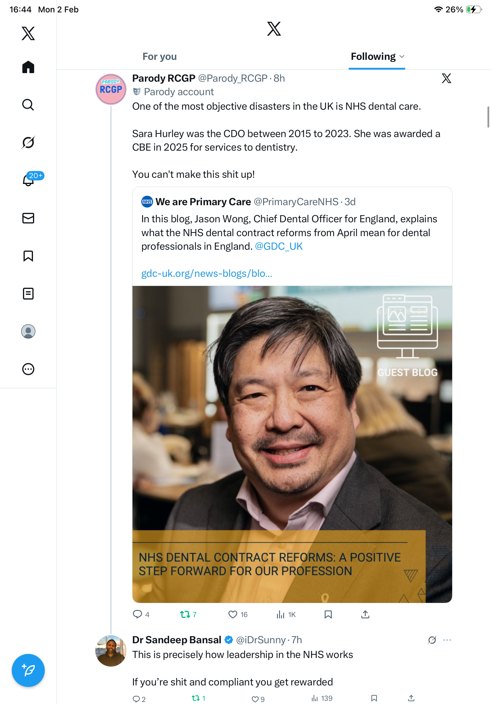Expand the Following tab dropdown chevron

[402, 57]
